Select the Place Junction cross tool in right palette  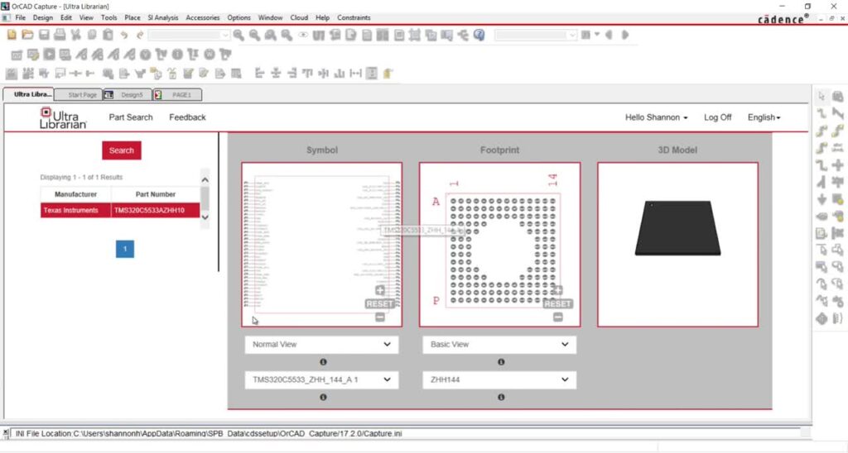(838, 165)
